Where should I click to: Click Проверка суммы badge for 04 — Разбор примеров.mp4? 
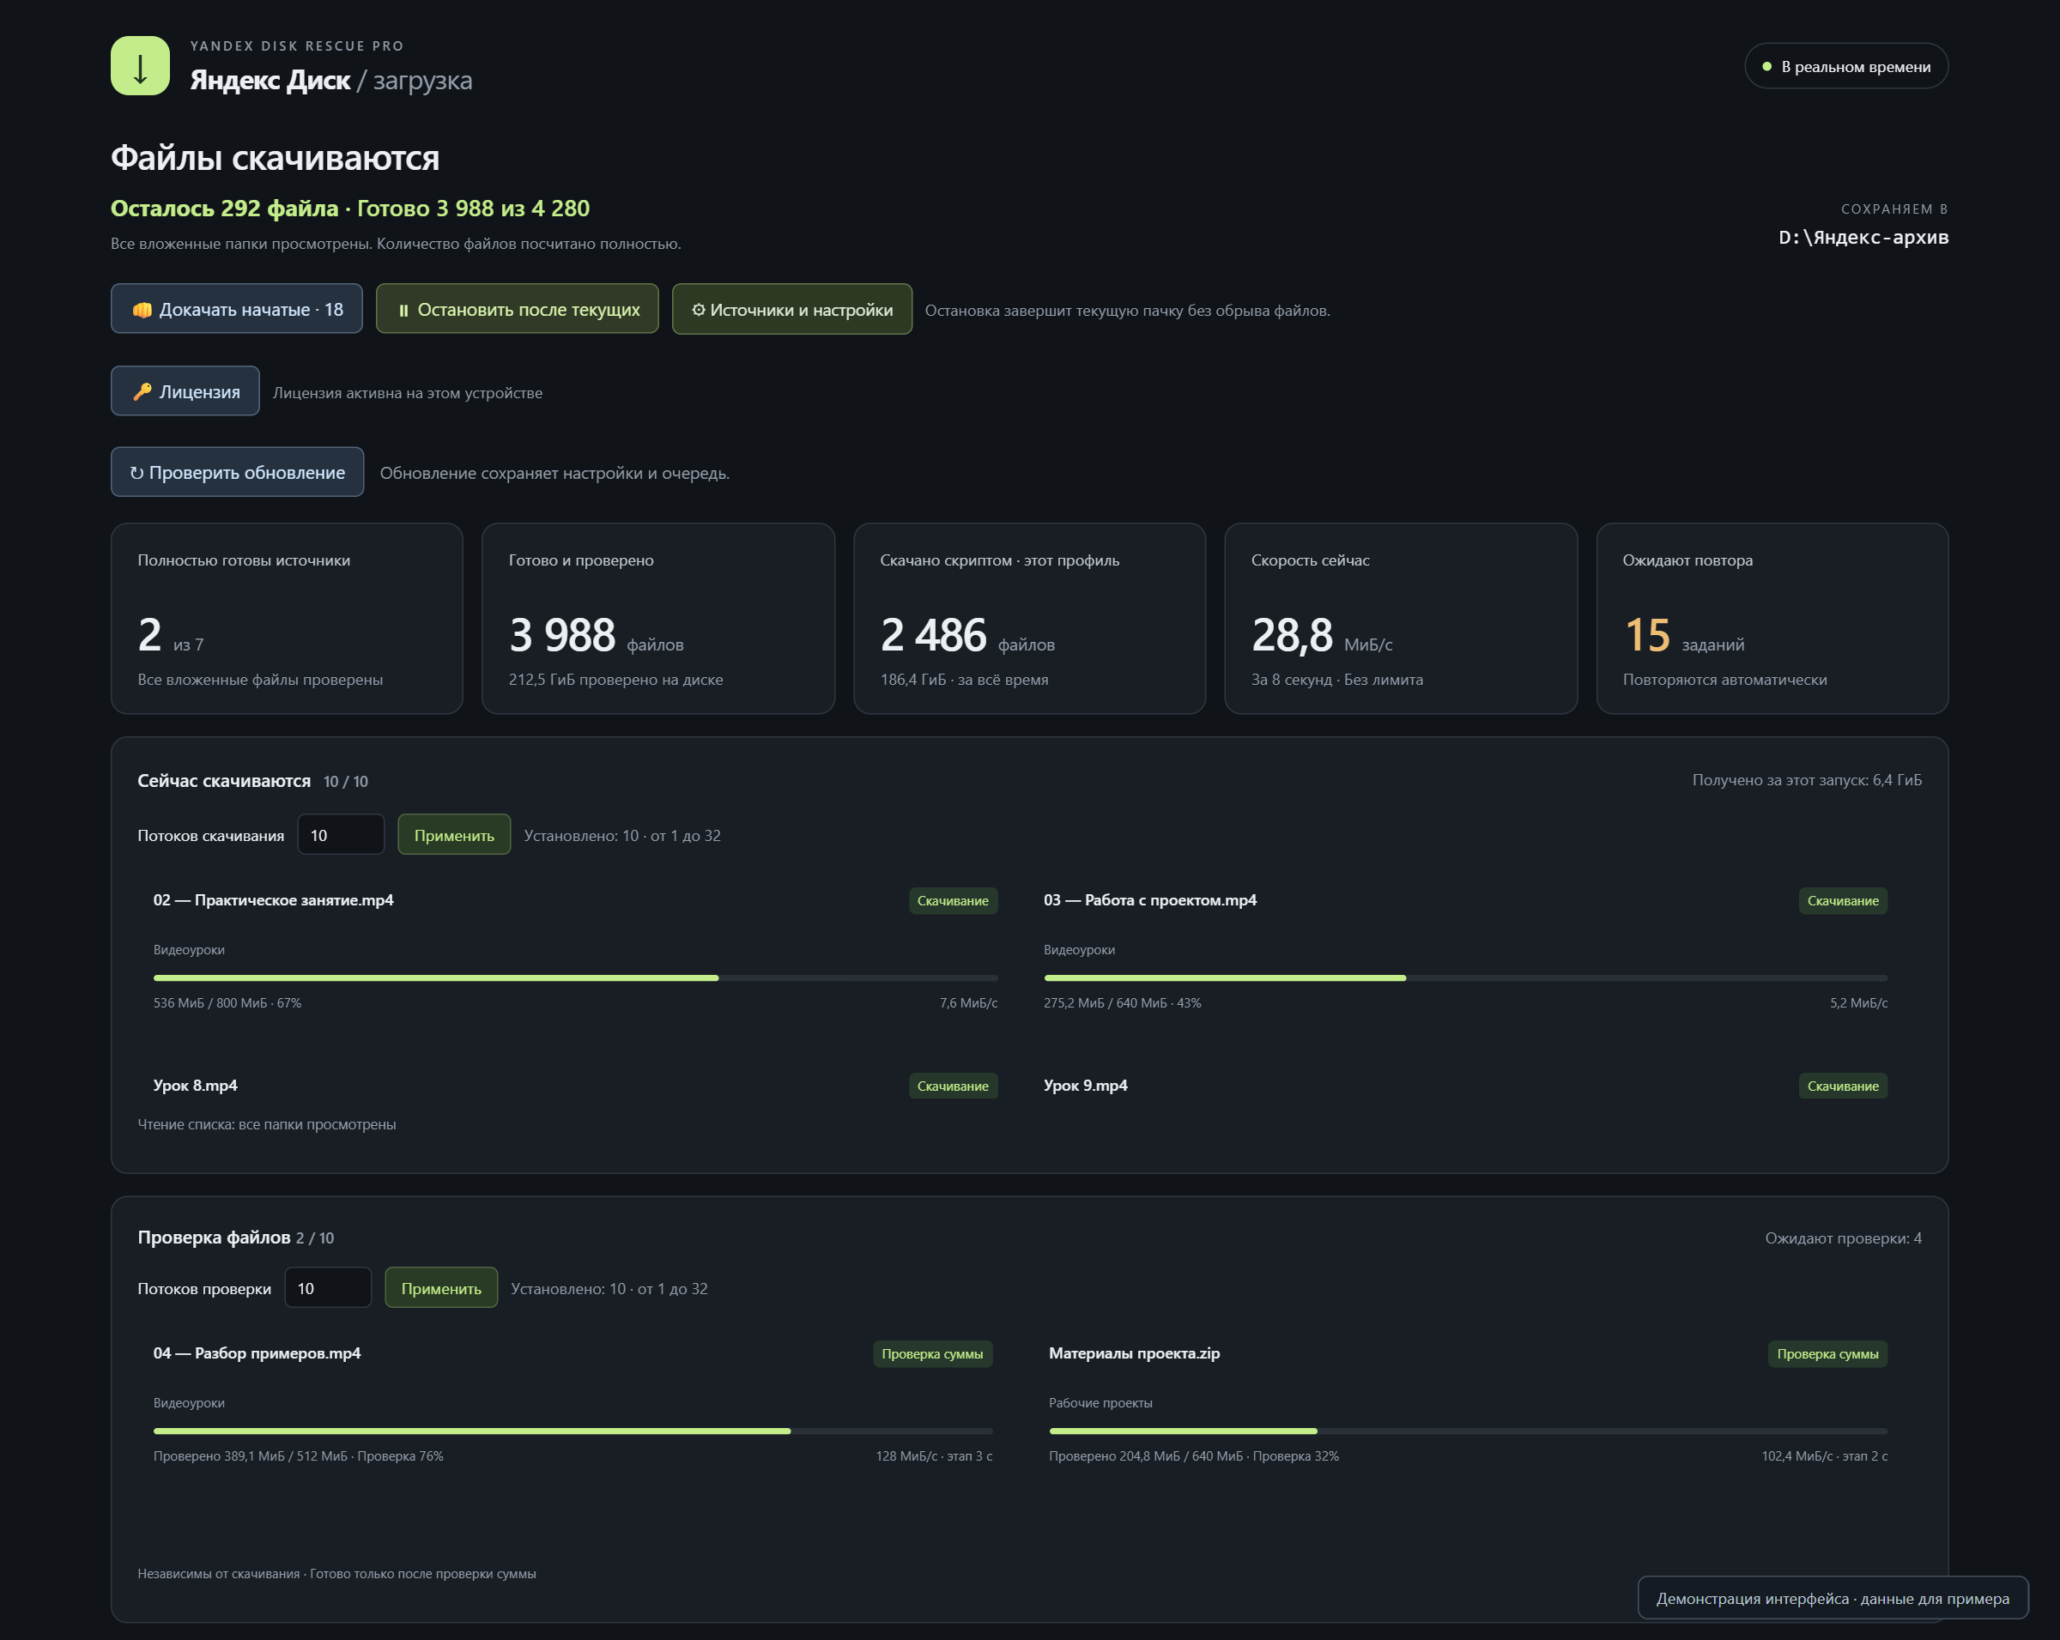931,1353
